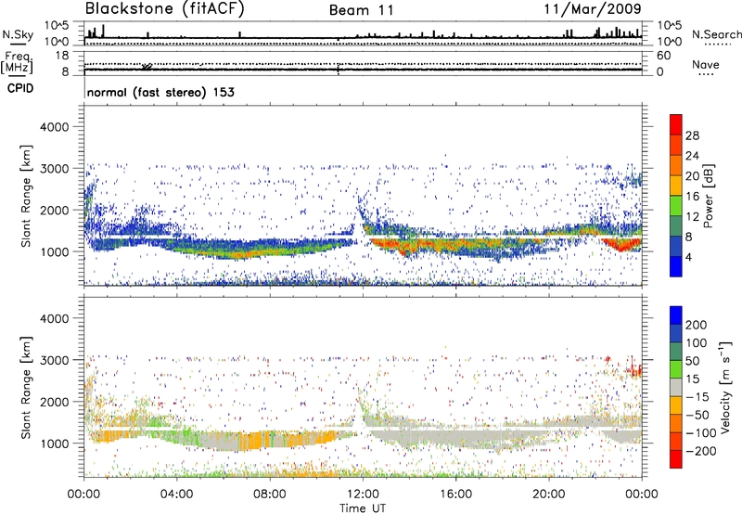The image size is (742, 514).
Task: Click the solid line sample under "N.Sky"
Action: [18, 44]
